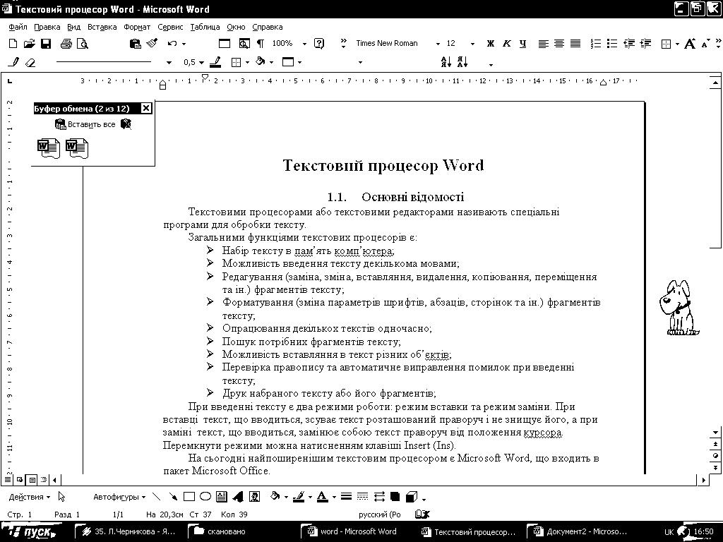Open the font size 12 dropdown

[x=472, y=44]
